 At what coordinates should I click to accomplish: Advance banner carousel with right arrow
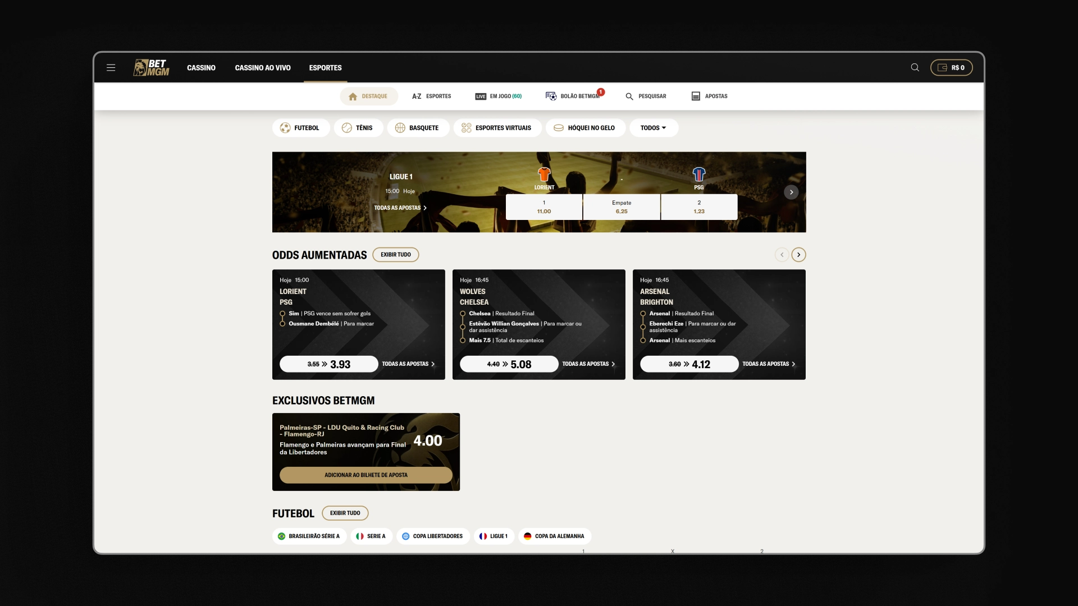(x=791, y=192)
